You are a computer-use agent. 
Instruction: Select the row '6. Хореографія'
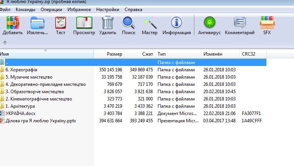point(133,70)
